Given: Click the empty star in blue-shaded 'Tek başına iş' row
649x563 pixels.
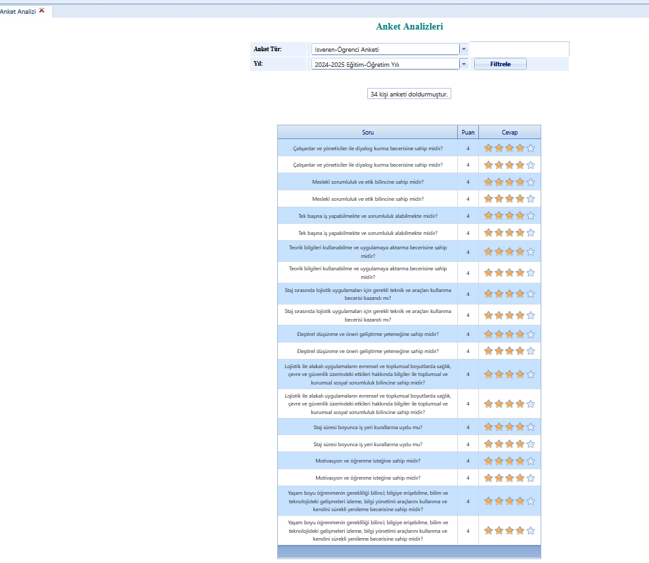Looking at the screenshot, I should click(531, 216).
